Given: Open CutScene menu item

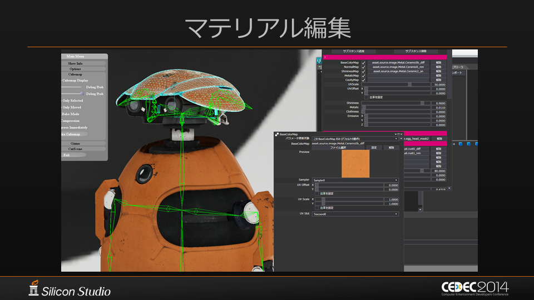Looking at the screenshot, I should [83, 149].
